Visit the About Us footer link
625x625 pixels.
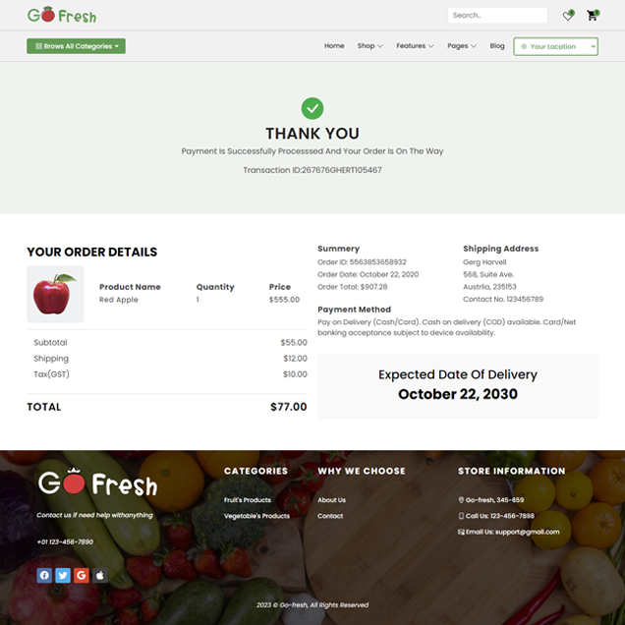(331, 500)
